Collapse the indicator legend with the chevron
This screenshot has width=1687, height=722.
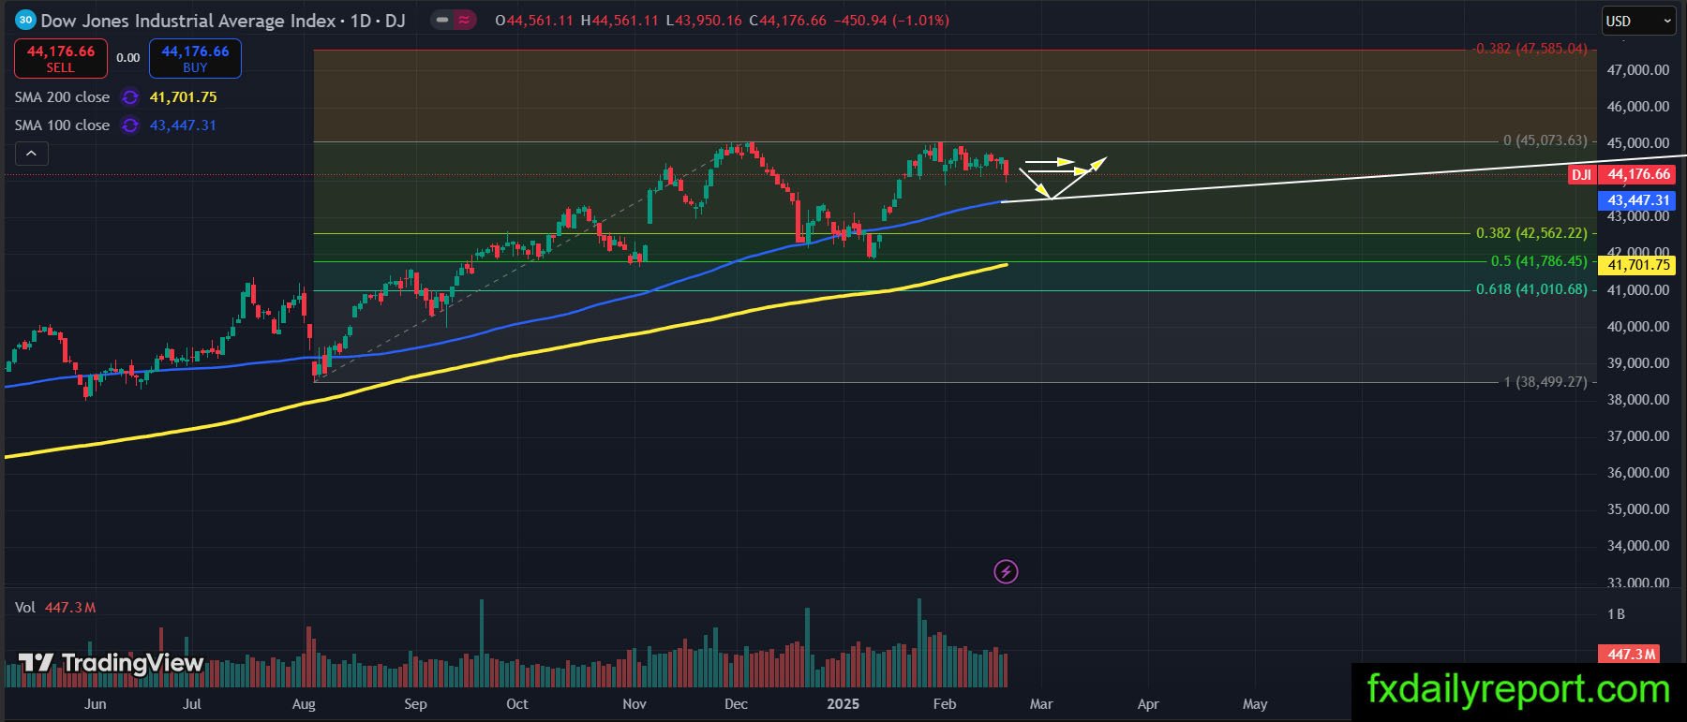click(x=31, y=154)
